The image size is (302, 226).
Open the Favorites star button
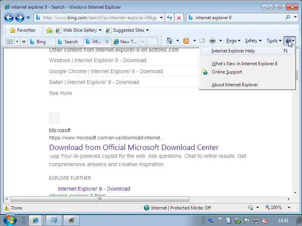[23, 30]
